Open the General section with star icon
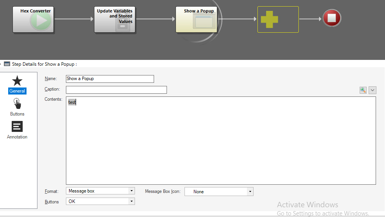Viewport: 385px width, 217px height. [17, 84]
